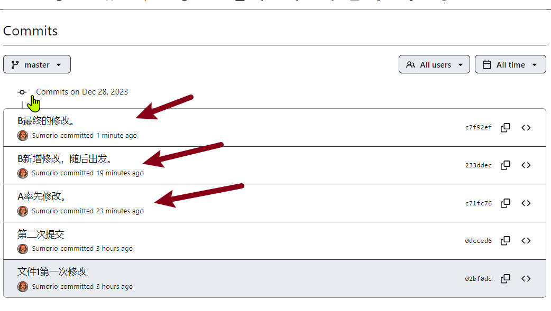The width and height of the screenshot is (551, 311).
Task: Open commit titled A率先修改。
Action: pos(42,196)
